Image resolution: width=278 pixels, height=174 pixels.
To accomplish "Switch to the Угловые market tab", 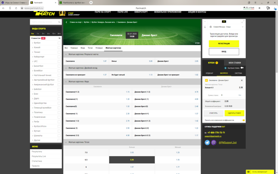I will (99, 48).
